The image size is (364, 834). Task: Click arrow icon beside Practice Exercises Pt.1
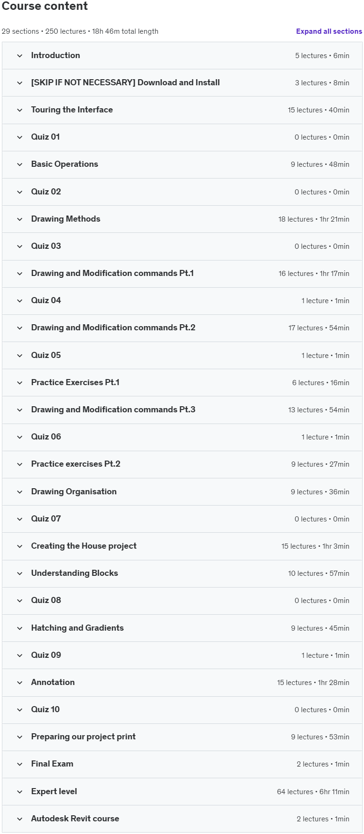pyautogui.click(x=20, y=383)
